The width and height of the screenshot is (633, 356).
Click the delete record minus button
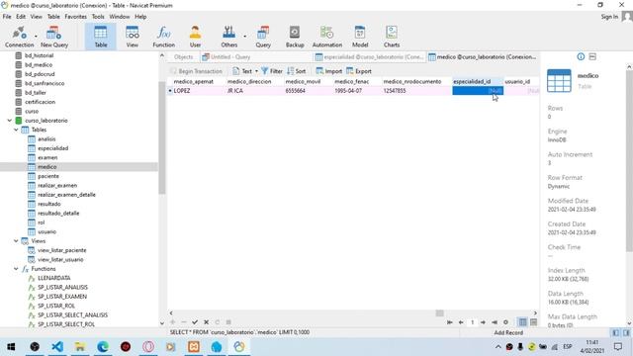[184, 322]
